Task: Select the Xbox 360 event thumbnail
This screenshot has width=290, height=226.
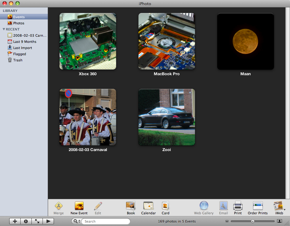Action: pyautogui.click(x=88, y=41)
